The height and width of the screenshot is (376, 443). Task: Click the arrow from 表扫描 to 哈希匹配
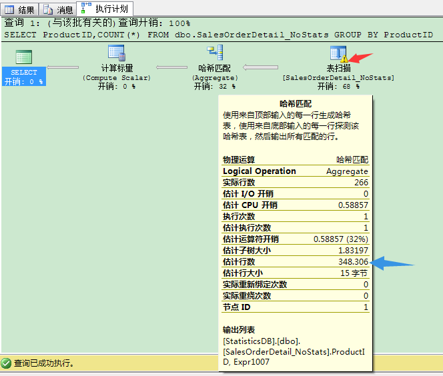coord(260,67)
